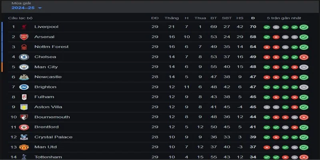The height and width of the screenshot is (160, 320).
Task: Open the 2024–25 season dropdown
Action: [26, 8]
